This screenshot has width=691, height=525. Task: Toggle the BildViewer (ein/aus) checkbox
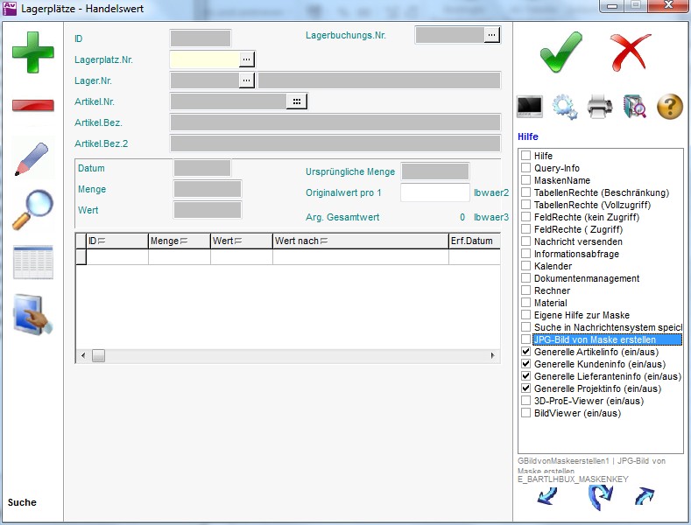pyautogui.click(x=526, y=413)
